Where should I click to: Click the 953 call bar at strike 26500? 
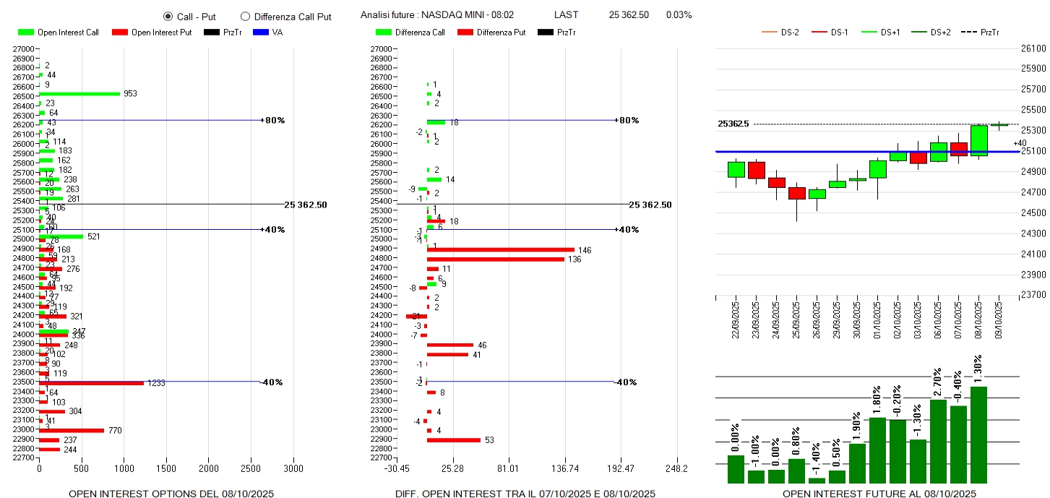click(x=79, y=94)
